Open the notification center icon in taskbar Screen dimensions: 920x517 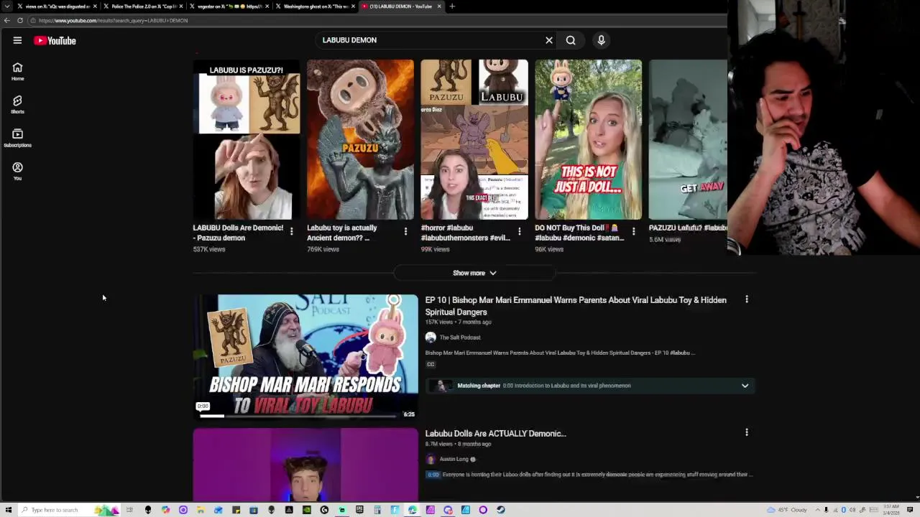point(910,510)
